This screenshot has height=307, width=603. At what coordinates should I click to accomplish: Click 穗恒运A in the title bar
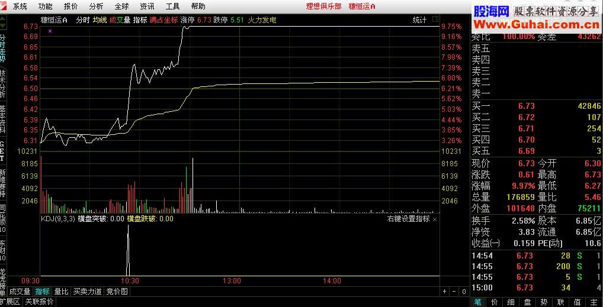pyautogui.click(x=362, y=6)
